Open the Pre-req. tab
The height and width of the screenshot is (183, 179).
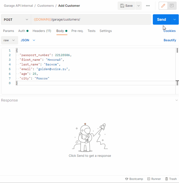77,31
